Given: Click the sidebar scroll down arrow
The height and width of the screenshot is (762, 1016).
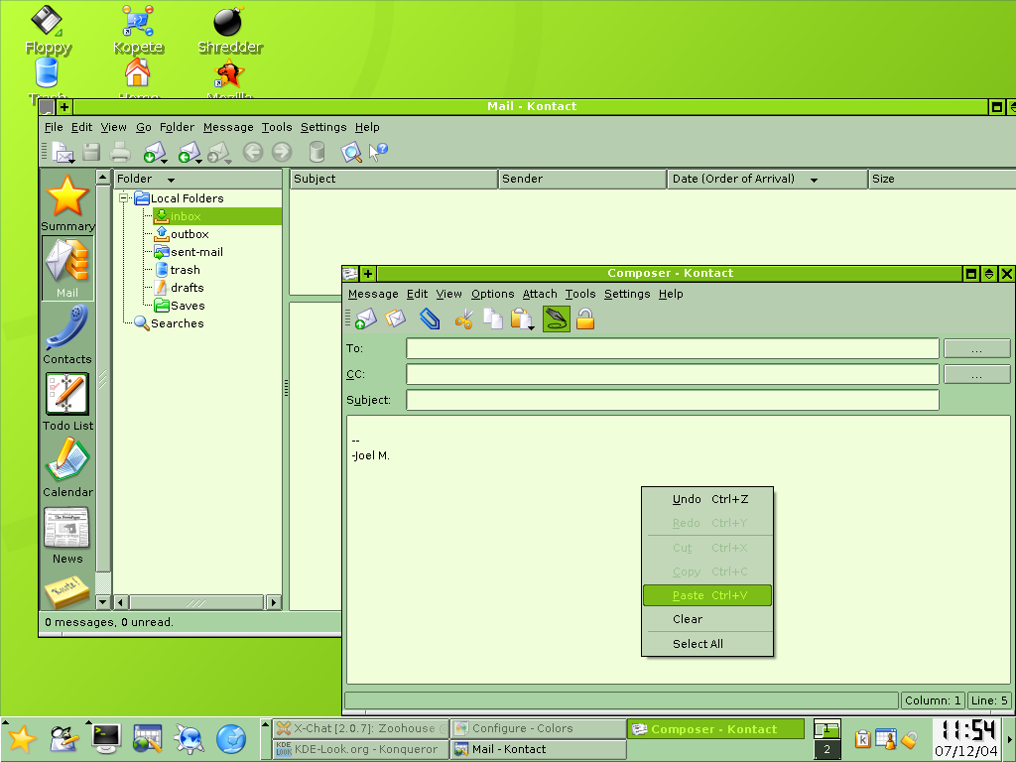Looking at the screenshot, I should pos(103,602).
